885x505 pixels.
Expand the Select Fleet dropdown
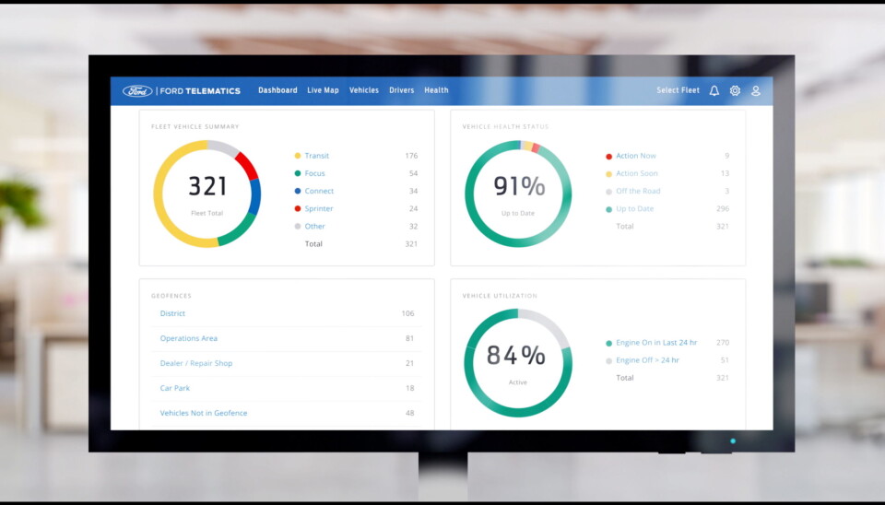678,90
